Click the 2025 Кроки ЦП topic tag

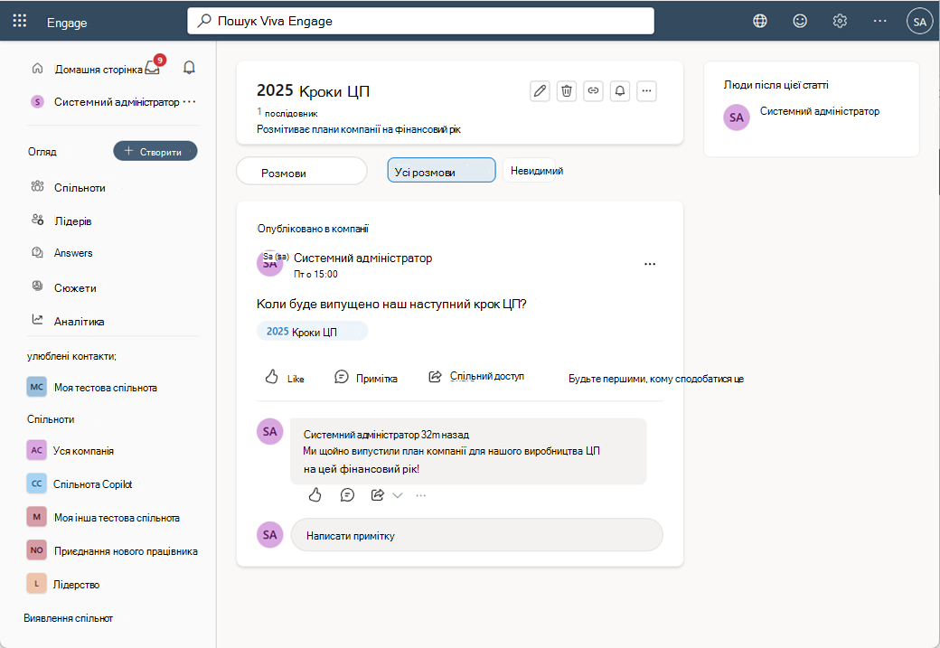pyautogui.click(x=312, y=331)
